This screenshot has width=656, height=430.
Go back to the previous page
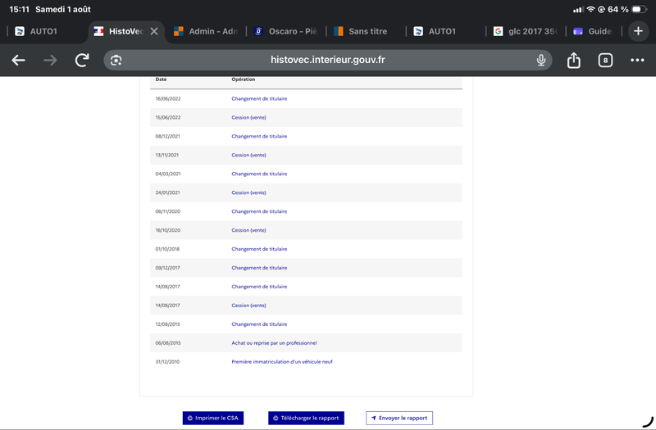(18, 60)
